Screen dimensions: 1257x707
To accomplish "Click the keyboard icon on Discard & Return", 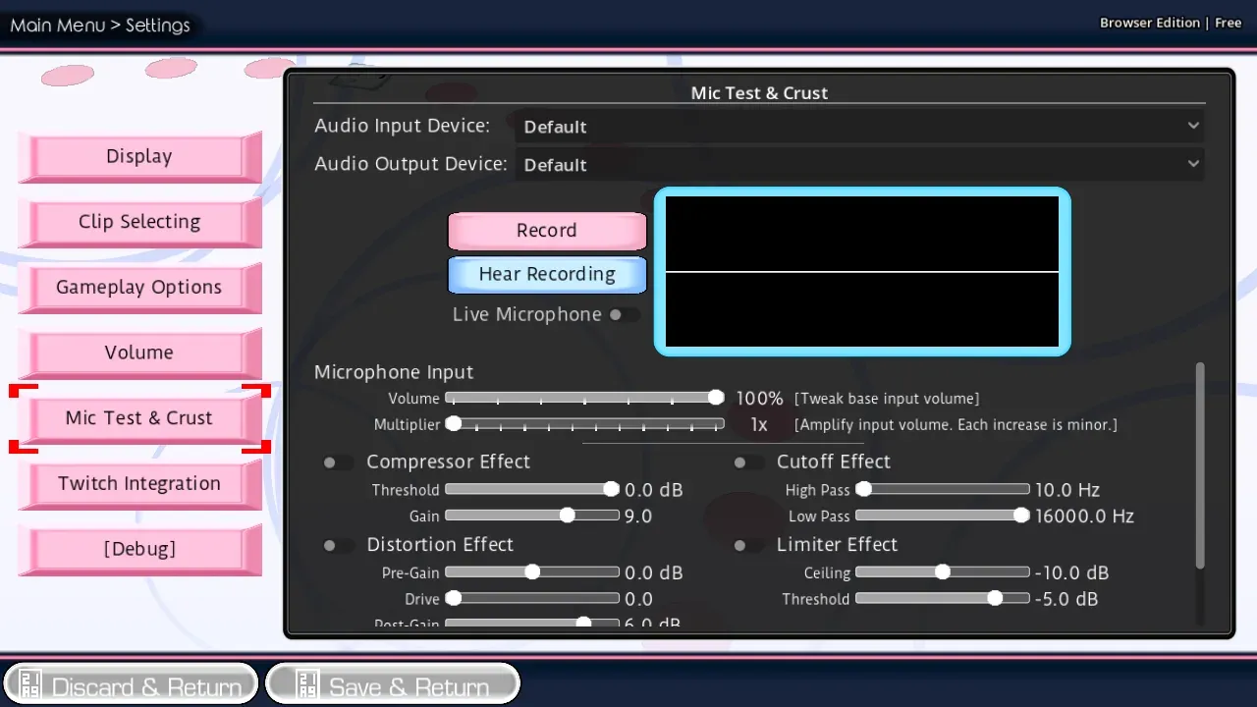I will tap(30, 685).
